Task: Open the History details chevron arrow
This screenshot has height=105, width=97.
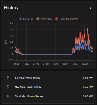Action: pyautogui.click(x=90, y=8)
